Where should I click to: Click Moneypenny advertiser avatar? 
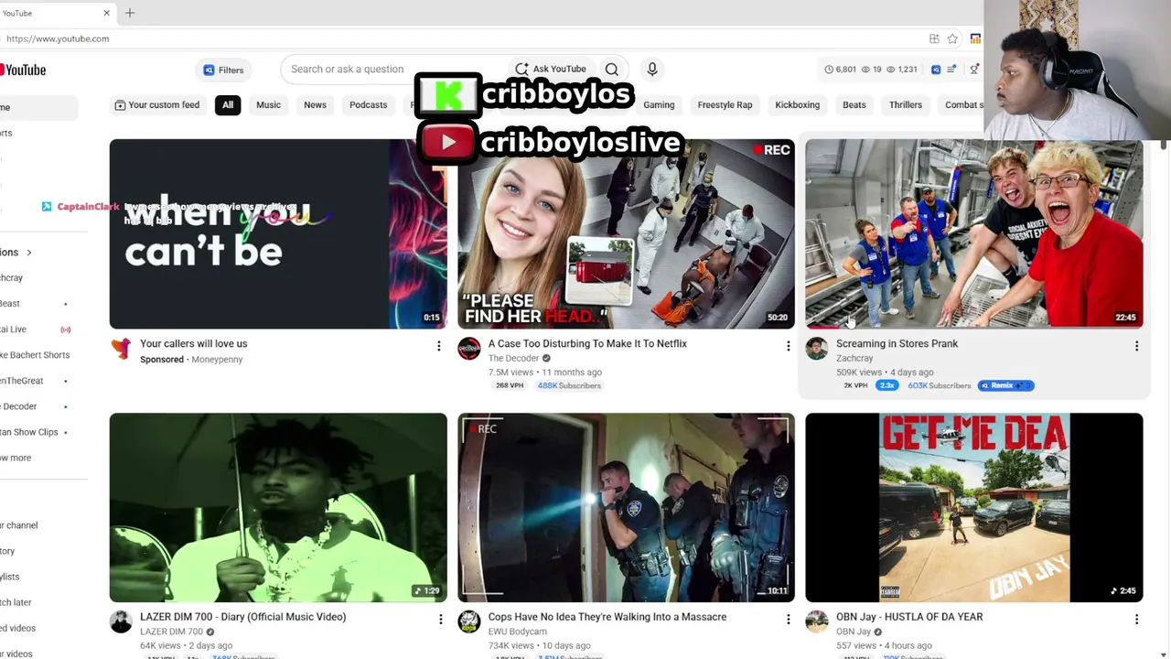(121, 349)
